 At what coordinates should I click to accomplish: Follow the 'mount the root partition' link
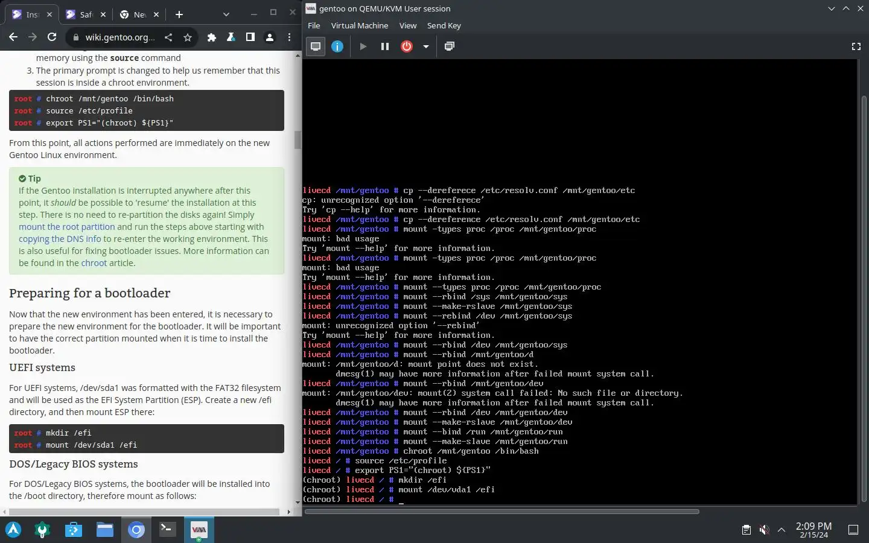click(x=66, y=227)
